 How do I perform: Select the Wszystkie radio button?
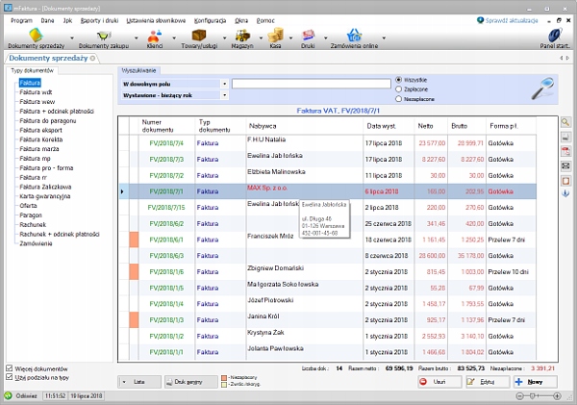pyautogui.click(x=400, y=79)
